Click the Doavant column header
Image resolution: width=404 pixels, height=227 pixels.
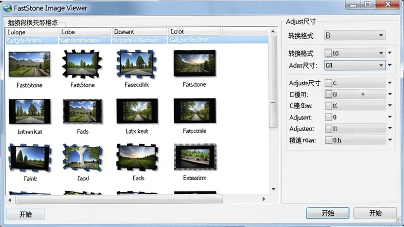tap(139, 32)
